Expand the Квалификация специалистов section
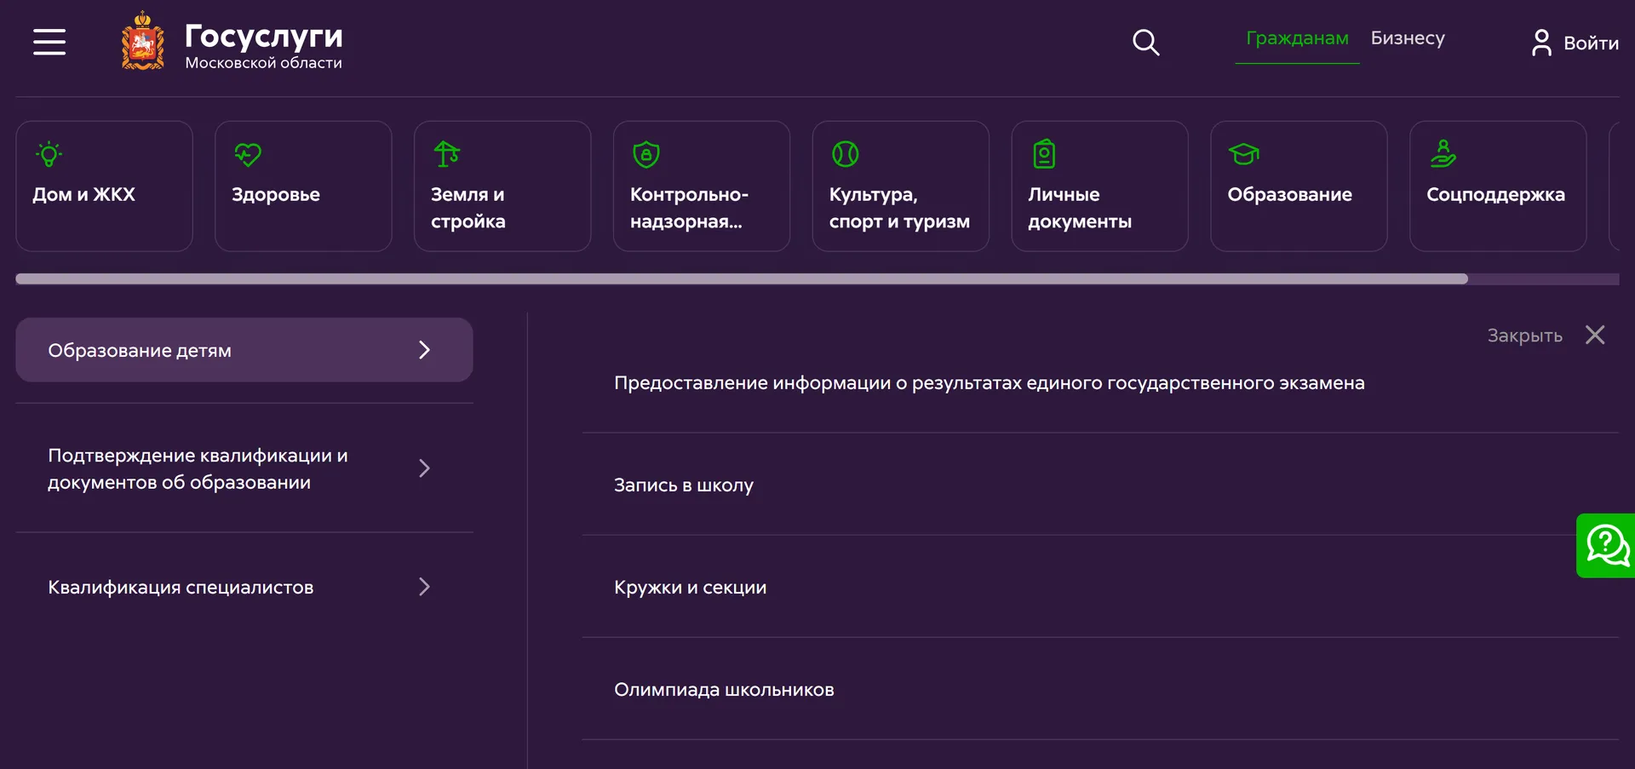 tap(423, 587)
